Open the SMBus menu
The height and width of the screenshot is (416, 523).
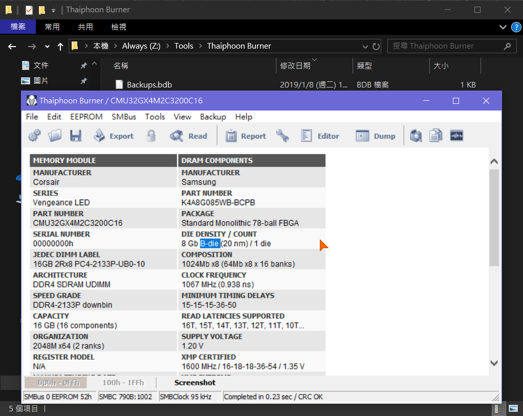tap(124, 117)
